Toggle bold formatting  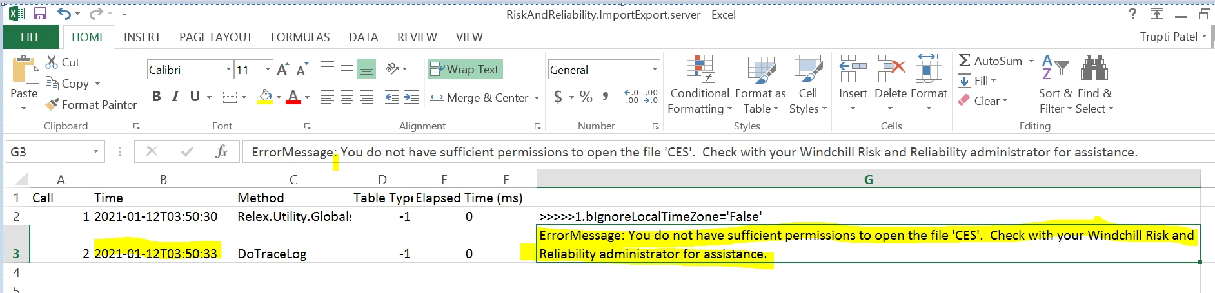tap(156, 97)
